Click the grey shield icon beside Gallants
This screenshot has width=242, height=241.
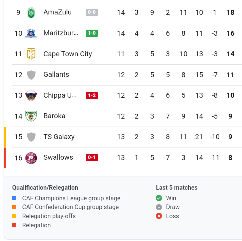pyautogui.click(x=31, y=75)
